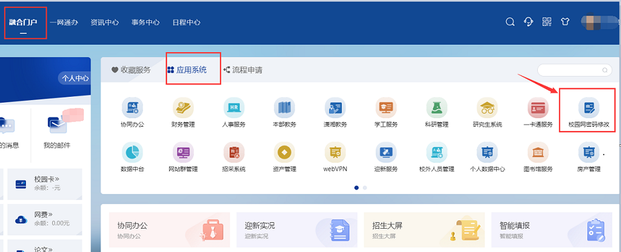The image size is (621, 252).
Task: Switch to the 收藏服务 tab
Action: pyautogui.click(x=131, y=70)
